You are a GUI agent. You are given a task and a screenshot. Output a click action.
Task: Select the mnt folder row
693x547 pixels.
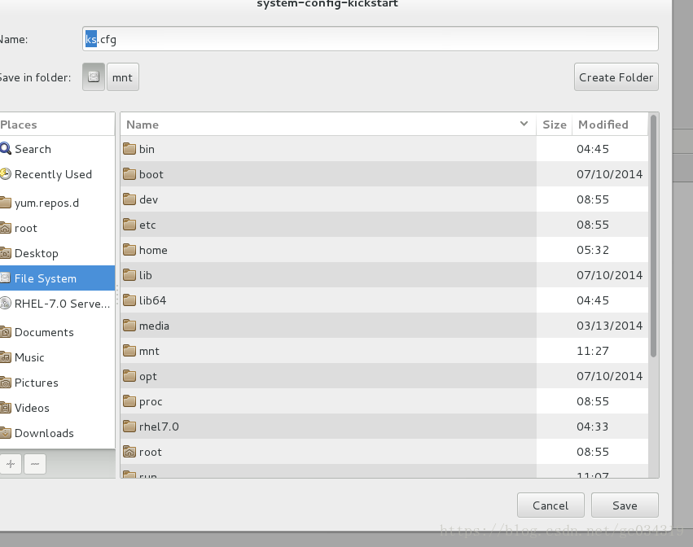point(384,351)
